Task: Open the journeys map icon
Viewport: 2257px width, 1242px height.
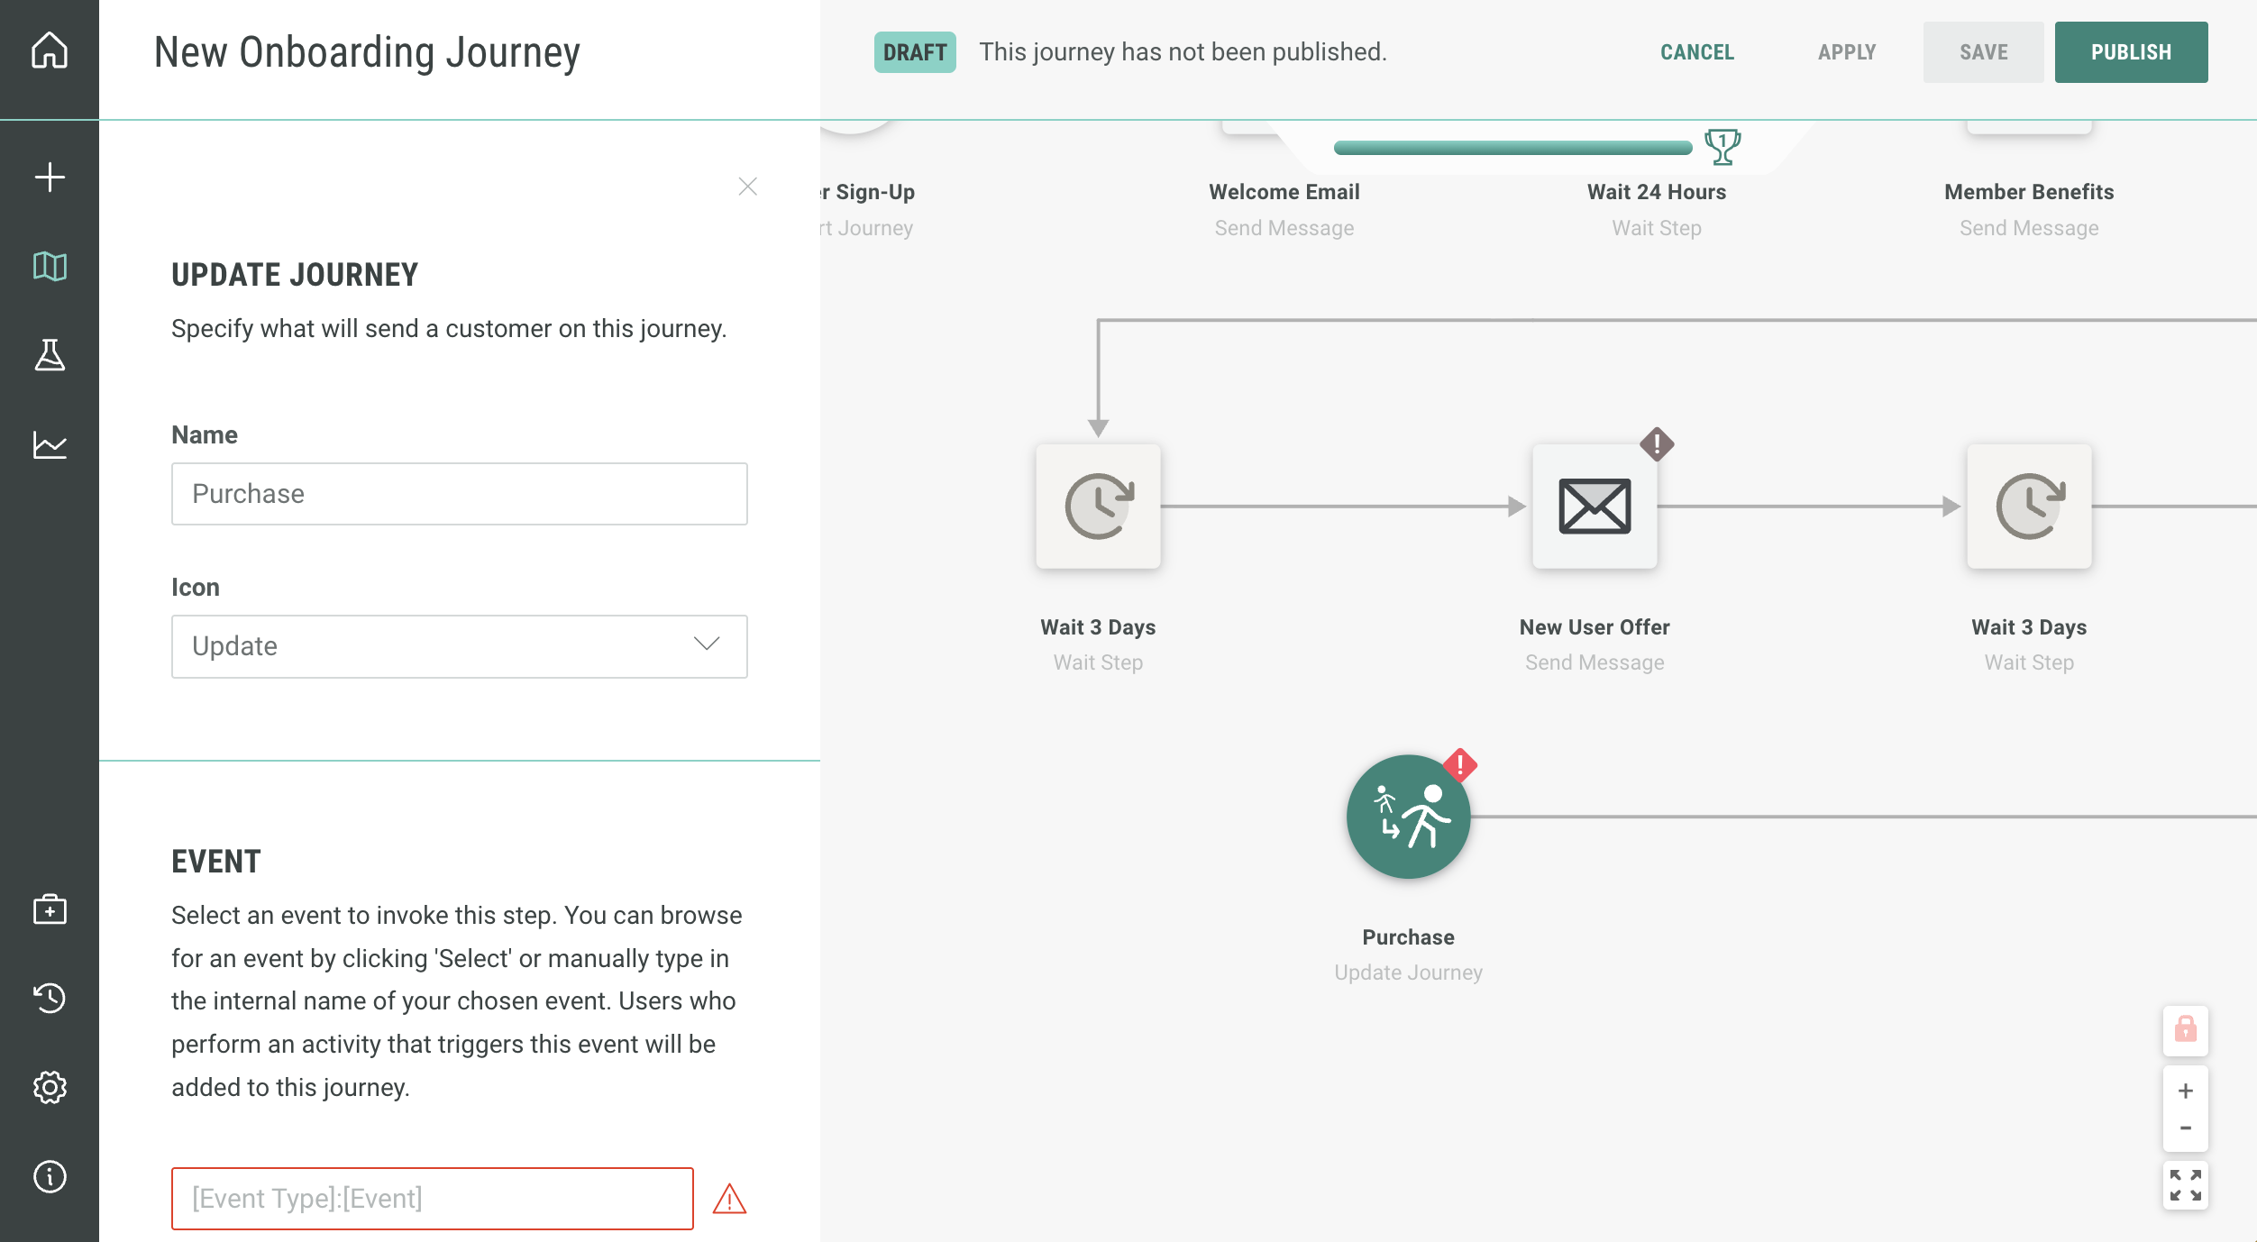Action: pyautogui.click(x=50, y=266)
